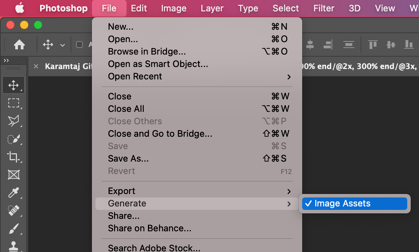
Task: Open the Move tool preset picker chevron
Action: point(63,45)
